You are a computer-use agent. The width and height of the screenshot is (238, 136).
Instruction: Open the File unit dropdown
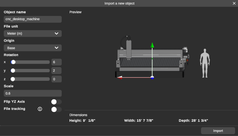point(33,34)
